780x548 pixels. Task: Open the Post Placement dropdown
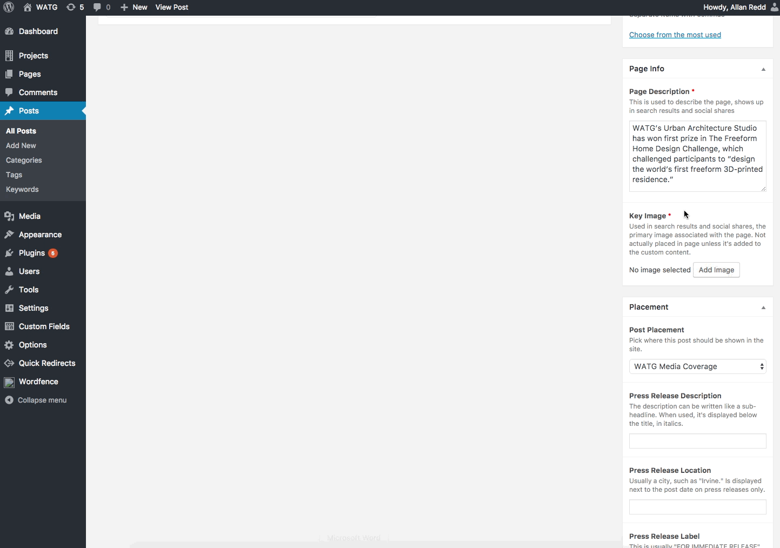pos(697,366)
